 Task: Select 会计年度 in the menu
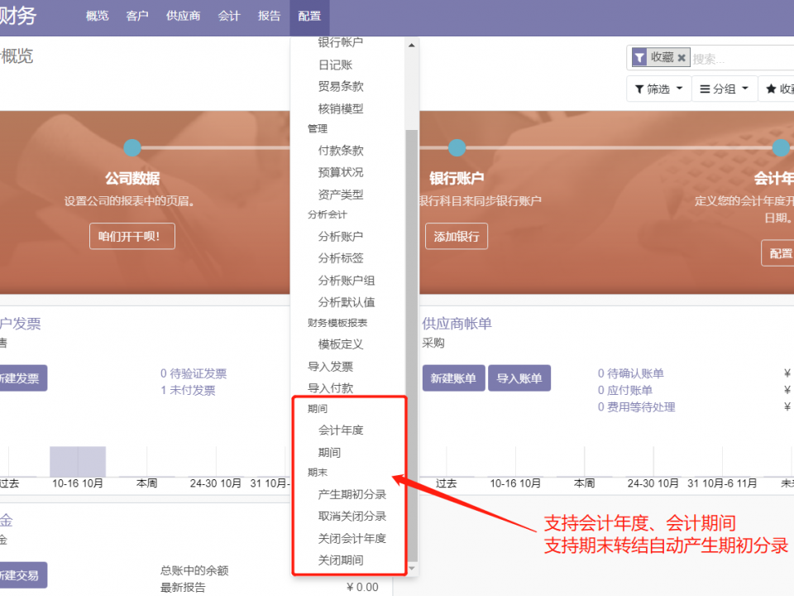pos(341,430)
